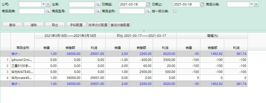Click the 60.00 sales amount cell
This screenshot has width=266, height=103.
(141, 66)
